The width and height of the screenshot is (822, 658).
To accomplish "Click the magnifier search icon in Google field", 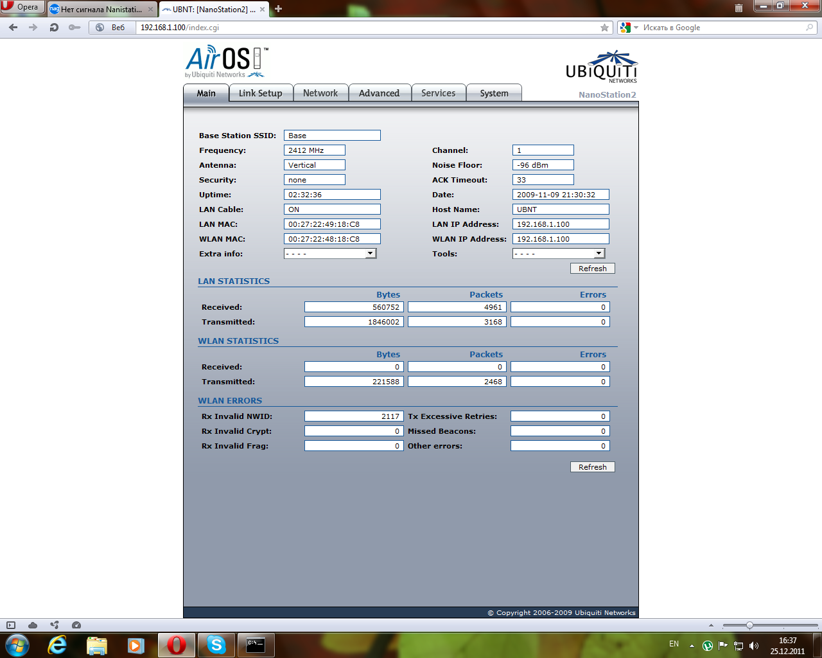I will pos(810,28).
